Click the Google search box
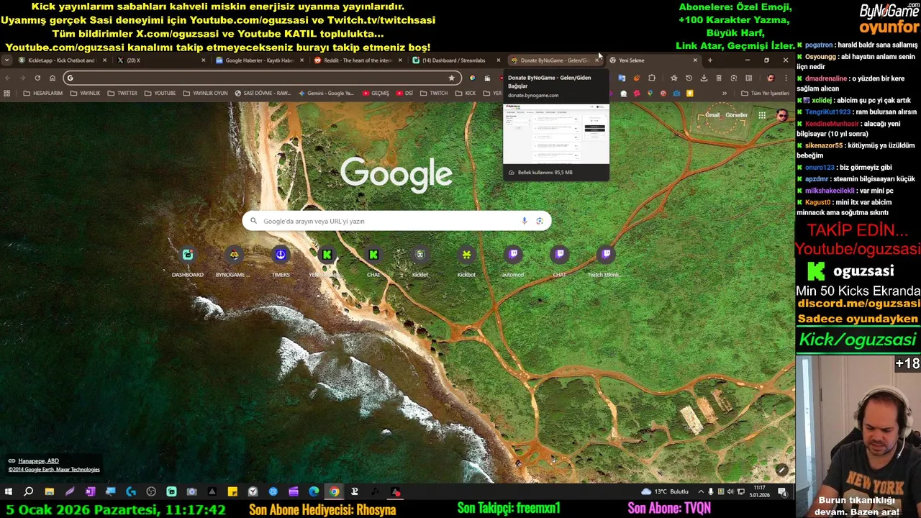The width and height of the screenshot is (921, 518). point(396,221)
